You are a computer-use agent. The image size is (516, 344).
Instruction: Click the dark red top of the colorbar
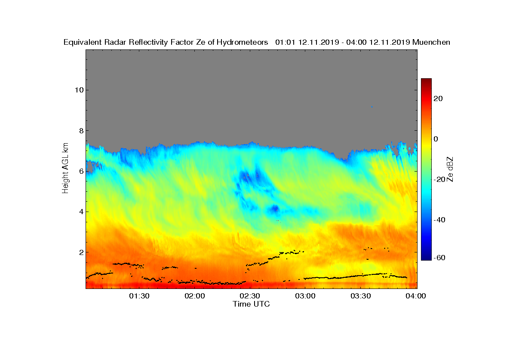(426, 81)
